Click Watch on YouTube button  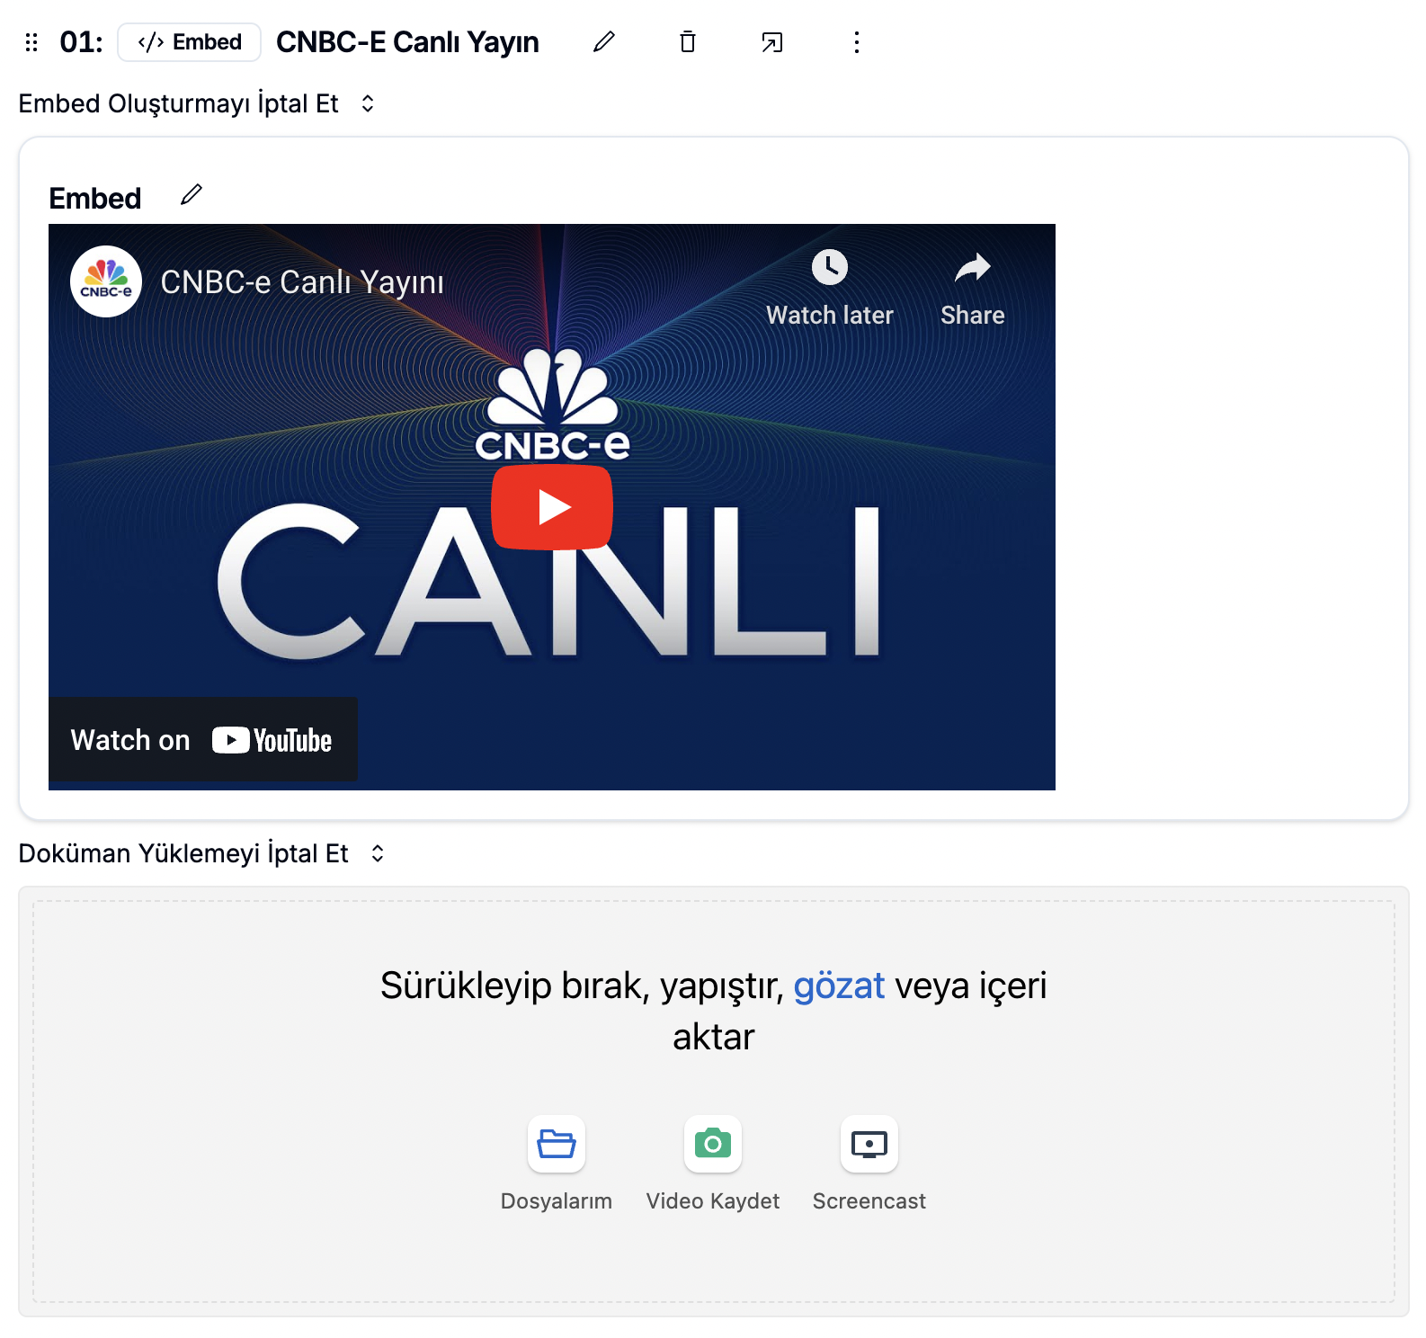point(203,740)
